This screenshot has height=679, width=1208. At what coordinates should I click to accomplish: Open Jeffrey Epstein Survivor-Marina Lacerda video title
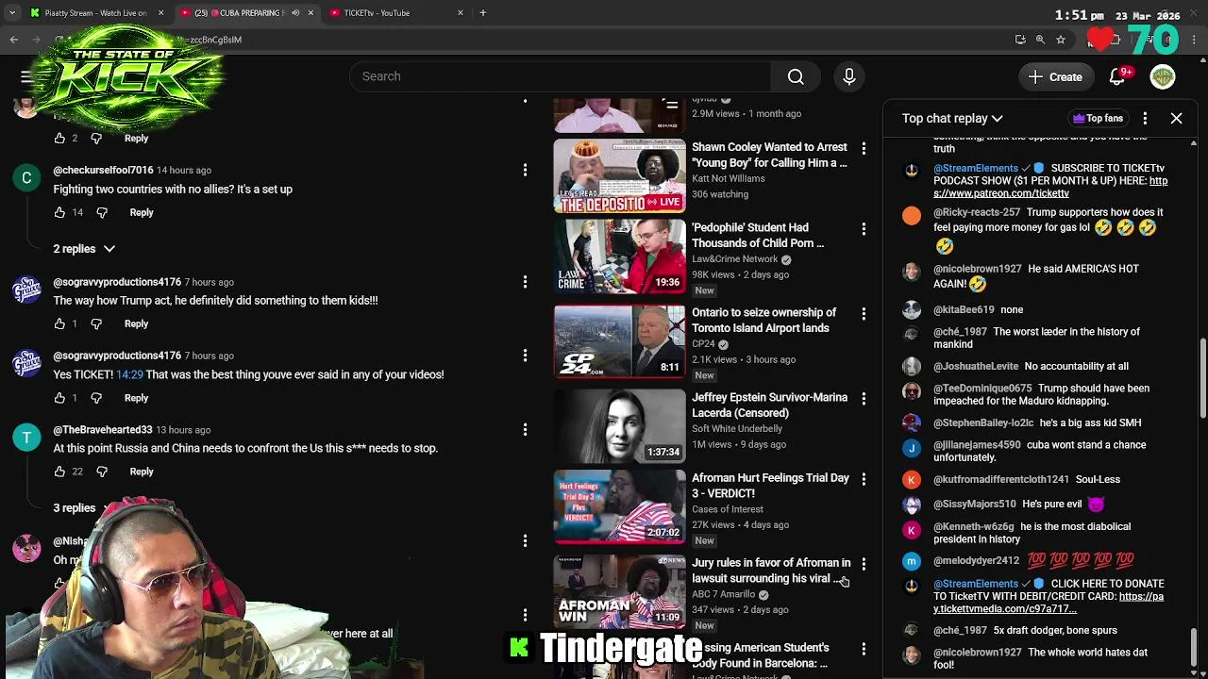tap(769, 405)
